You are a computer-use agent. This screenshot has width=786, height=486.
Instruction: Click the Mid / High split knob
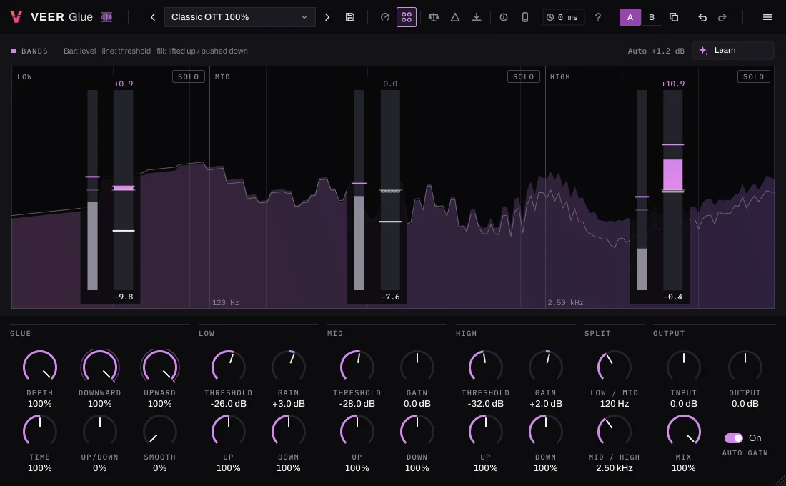[x=614, y=431]
